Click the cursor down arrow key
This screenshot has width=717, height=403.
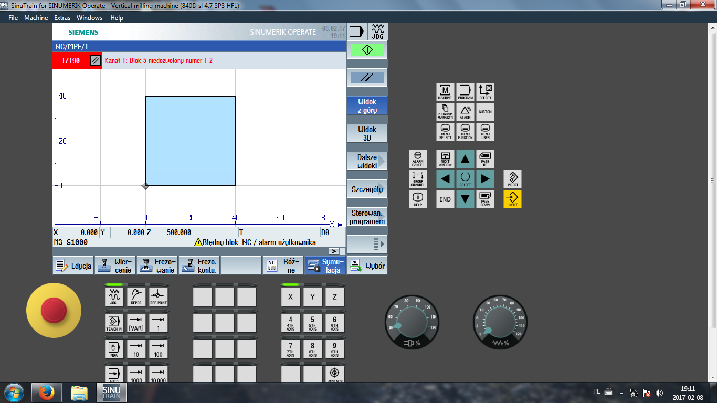pyautogui.click(x=465, y=199)
